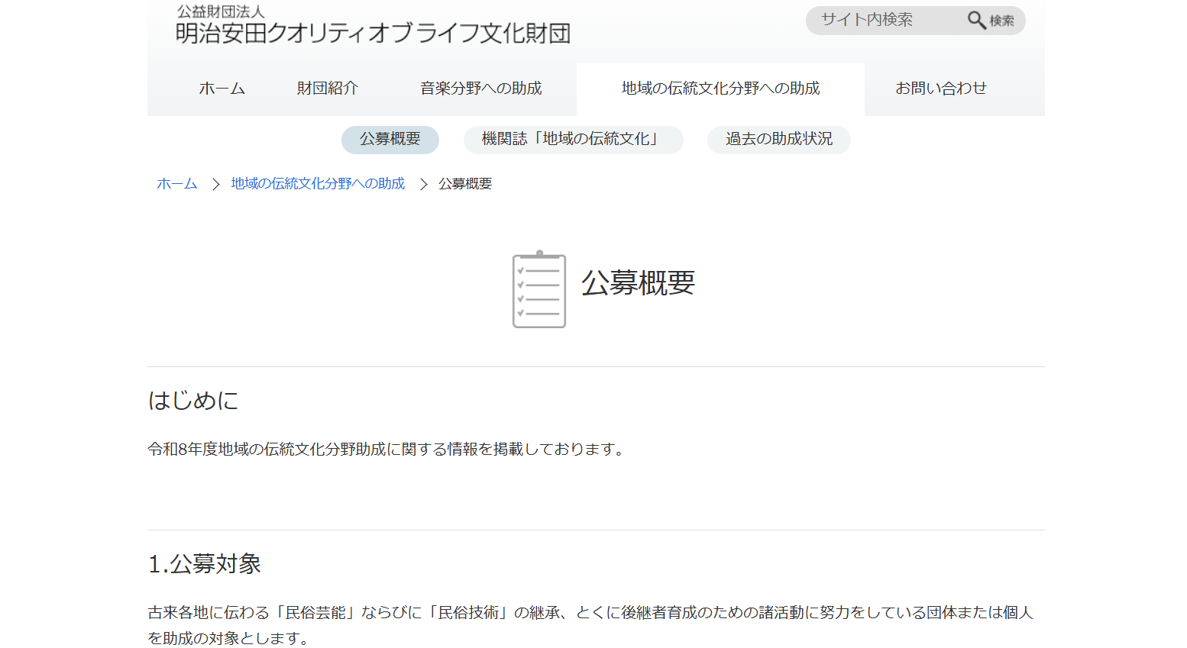View the 過去の助成状況 page
1187x648 pixels.
coord(778,139)
